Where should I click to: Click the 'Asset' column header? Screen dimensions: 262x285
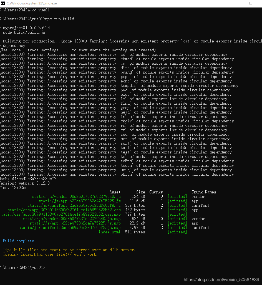[115, 192]
